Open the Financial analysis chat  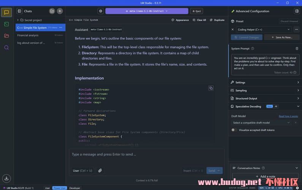(28, 35)
